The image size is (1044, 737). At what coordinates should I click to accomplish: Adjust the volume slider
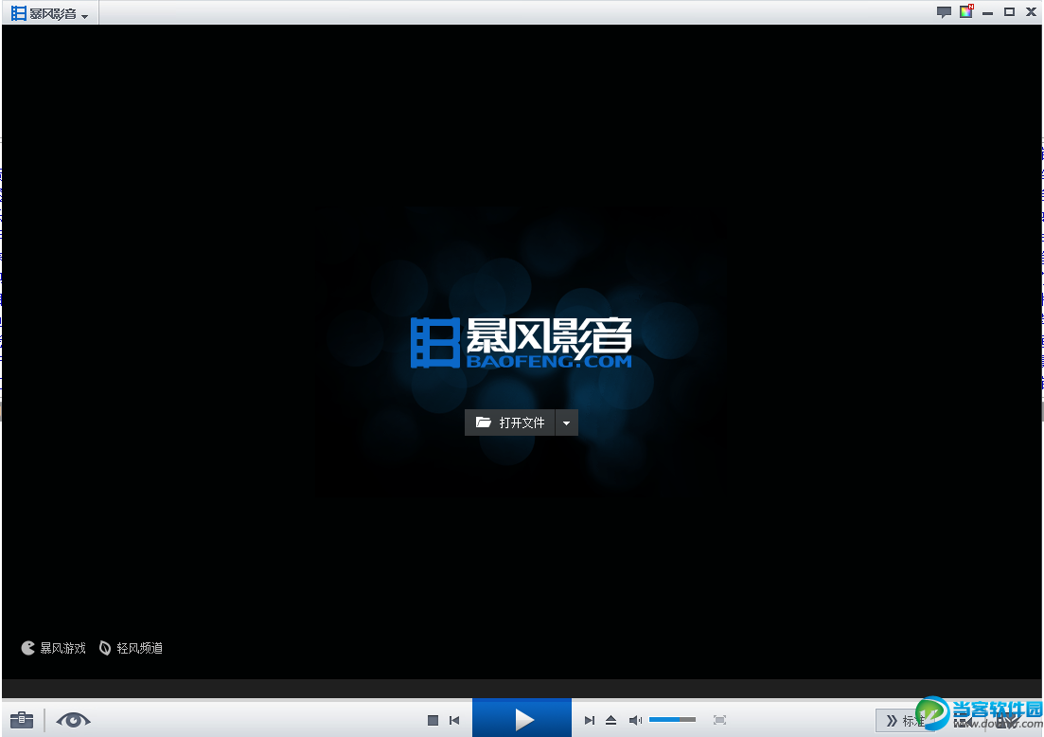tap(672, 720)
